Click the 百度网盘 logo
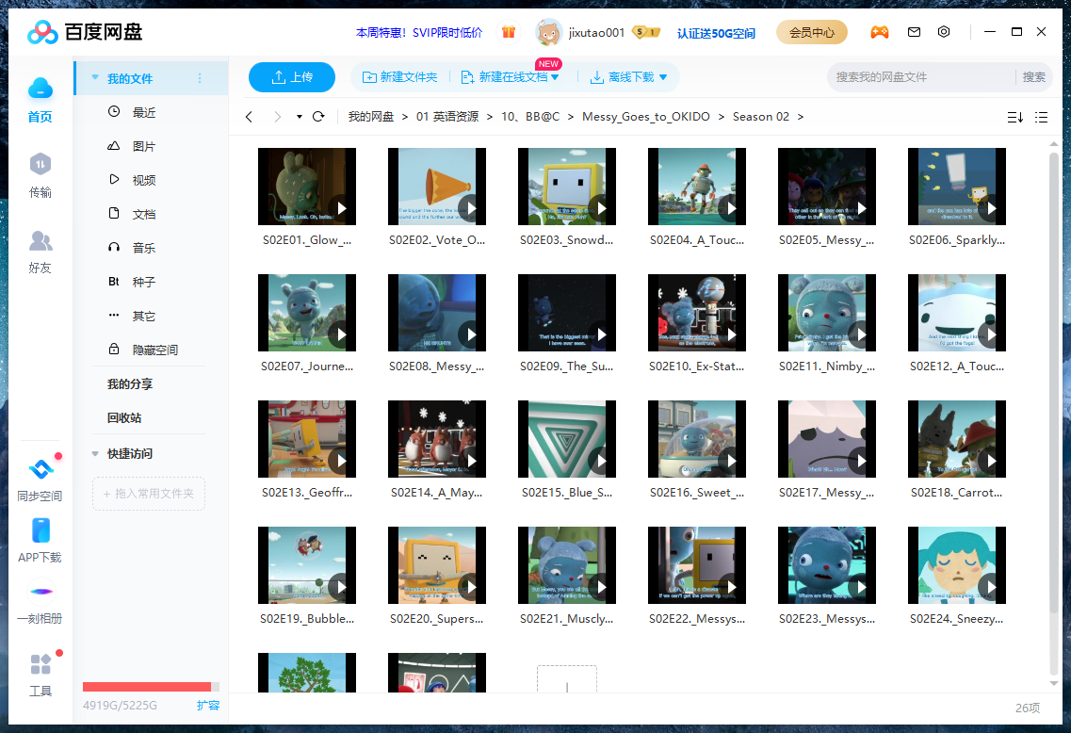 tap(85, 32)
